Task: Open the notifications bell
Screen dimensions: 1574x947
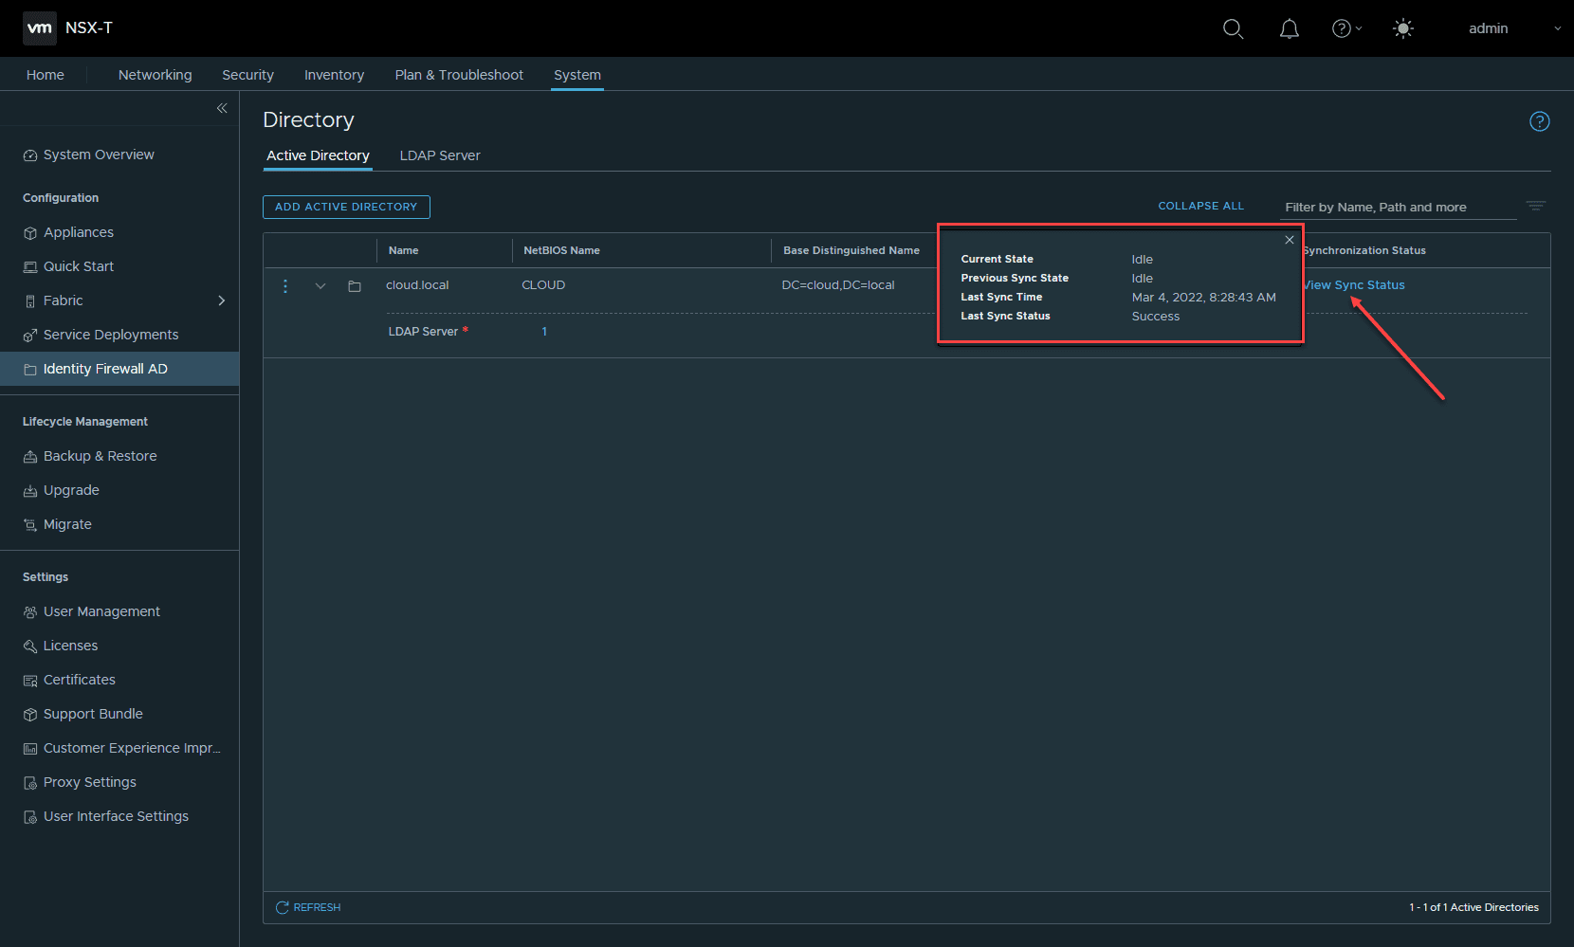Action: pyautogui.click(x=1289, y=29)
